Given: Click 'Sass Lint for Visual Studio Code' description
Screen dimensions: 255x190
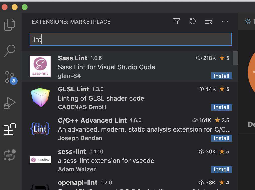Looking at the screenshot, I should tap(107, 67).
